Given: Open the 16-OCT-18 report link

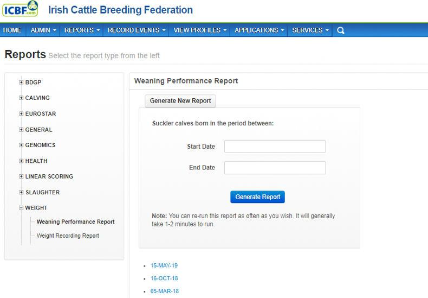Looking at the screenshot, I should pyautogui.click(x=164, y=278).
